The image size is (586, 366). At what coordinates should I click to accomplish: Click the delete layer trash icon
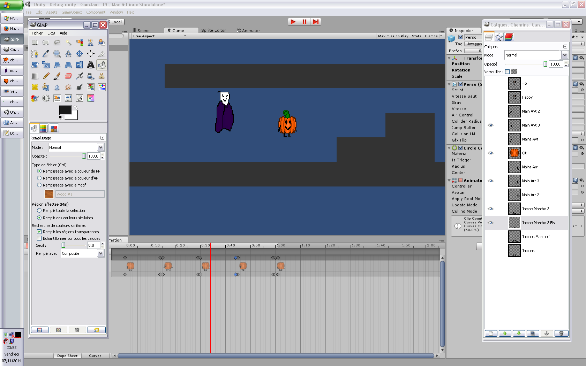pos(561,334)
